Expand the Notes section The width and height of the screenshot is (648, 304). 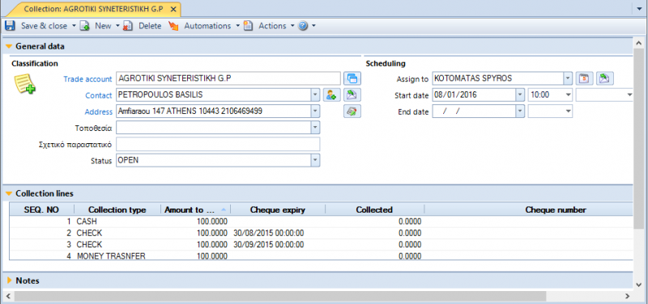[10, 281]
